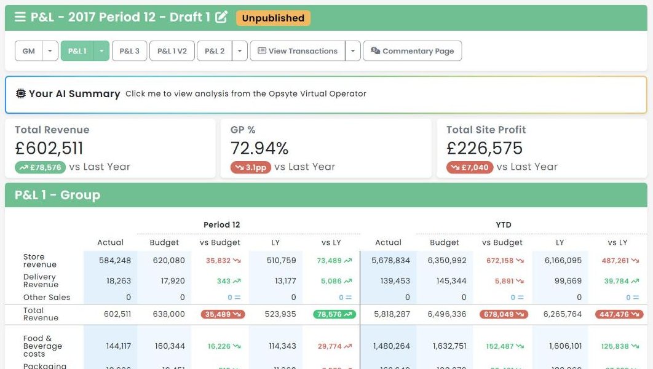This screenshot has width=653, height=369.
Task: Click the 39,784 YTD vs LY cell
Action: 622,281
